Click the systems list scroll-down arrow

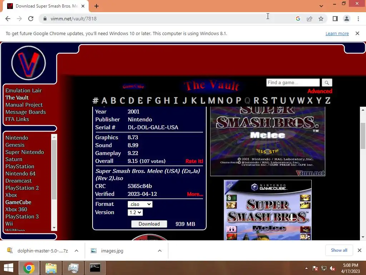[x=54, y=227]
